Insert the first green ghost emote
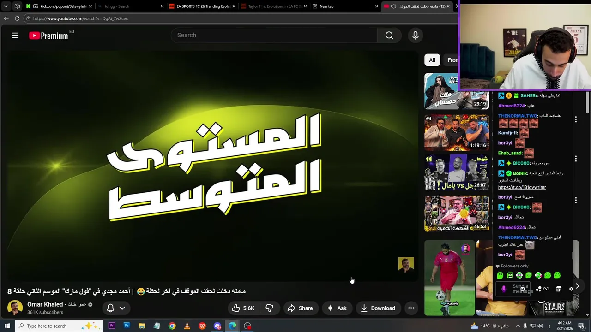Screen dimensions: 591x332 [x=500, y=275]
